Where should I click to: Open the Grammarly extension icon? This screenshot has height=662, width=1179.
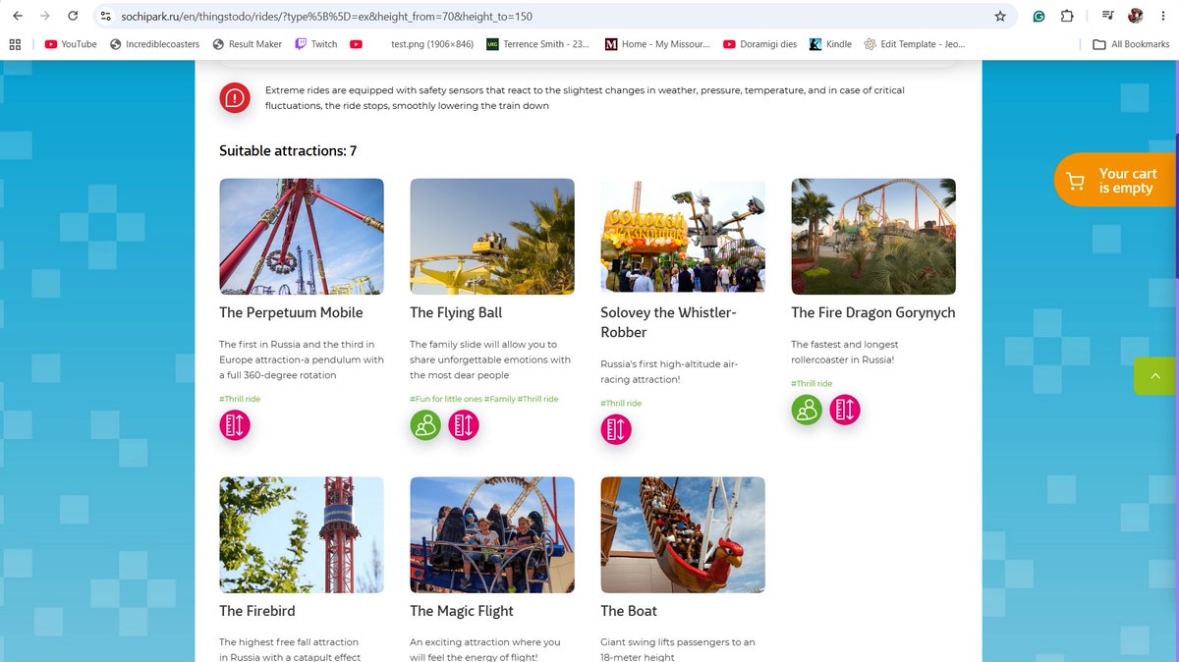1039,16
